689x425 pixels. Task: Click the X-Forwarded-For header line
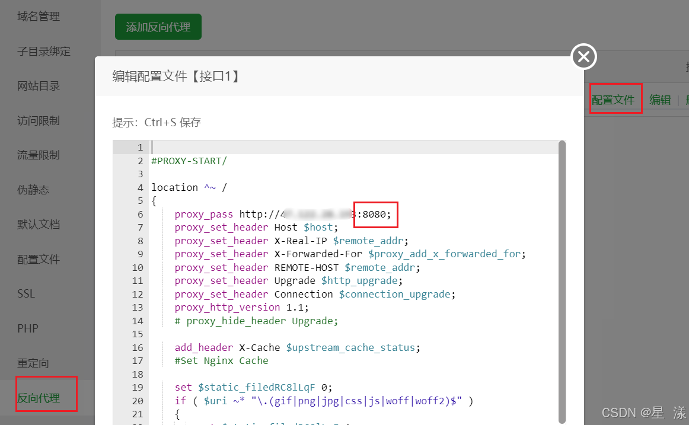pos(350,254)
